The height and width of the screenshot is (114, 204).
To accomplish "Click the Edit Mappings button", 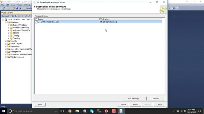I will 134,98.
